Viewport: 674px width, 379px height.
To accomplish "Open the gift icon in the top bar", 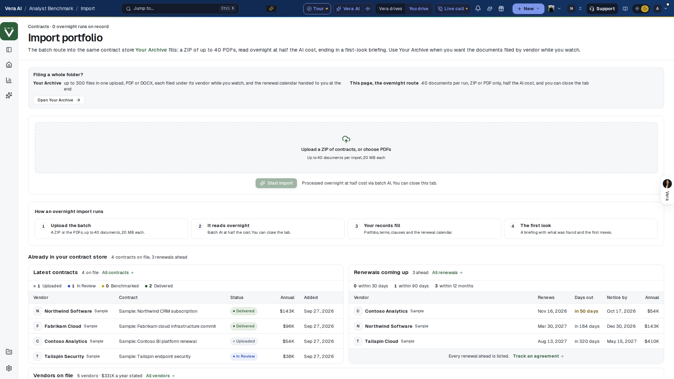I will pyautogui.click(x=501, y=9).
